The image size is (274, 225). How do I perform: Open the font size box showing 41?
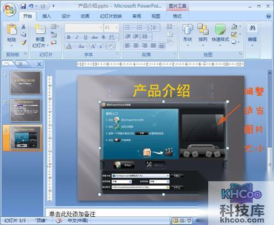(111, 28)
